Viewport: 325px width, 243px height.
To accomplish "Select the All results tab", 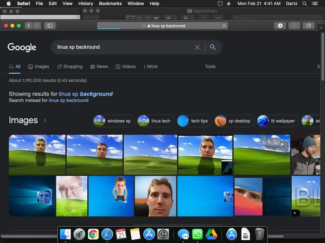I will (15, 66).
